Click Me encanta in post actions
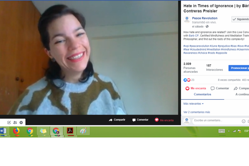Screen dimensions: 249x166 tap(196, 88)
